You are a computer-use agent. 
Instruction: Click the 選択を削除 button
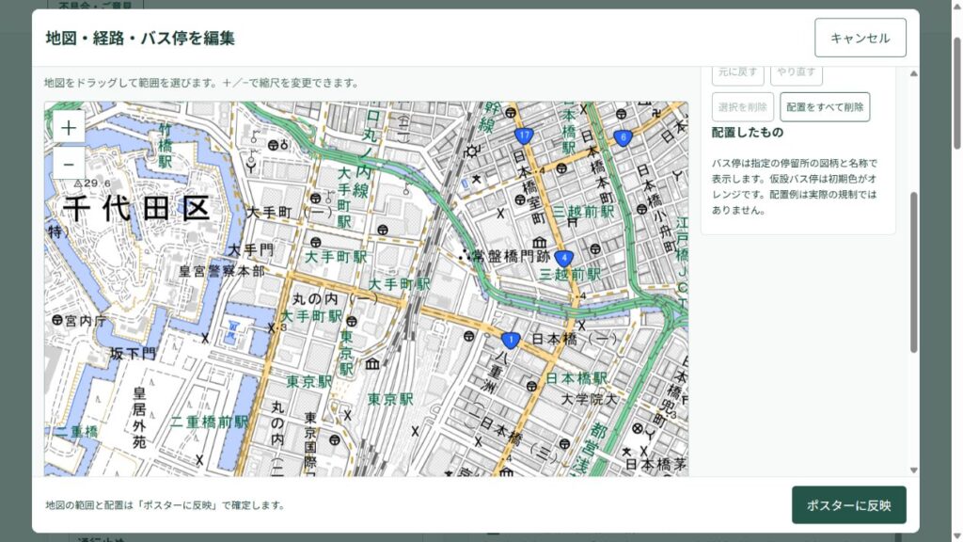(x=743, y=107)
